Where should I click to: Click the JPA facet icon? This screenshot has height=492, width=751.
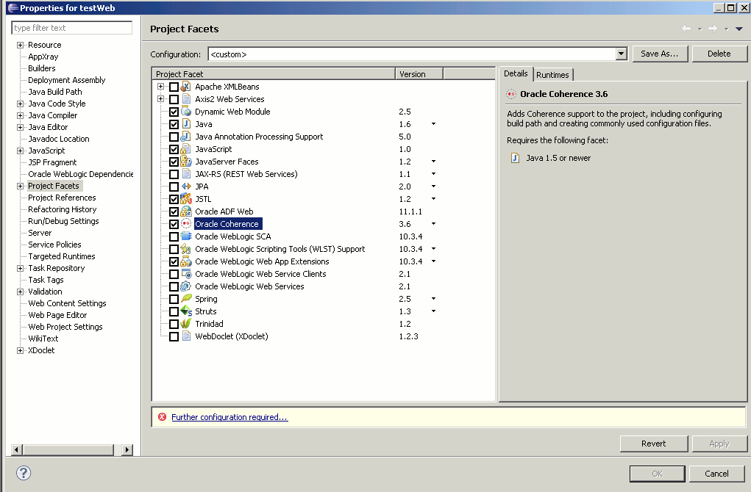coord(186,187)
